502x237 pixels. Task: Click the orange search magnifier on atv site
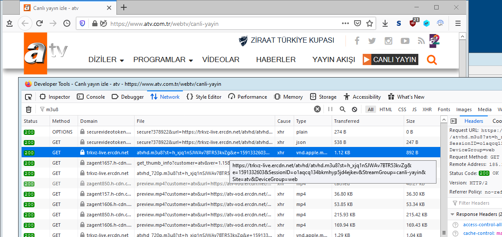pos(432,60)
